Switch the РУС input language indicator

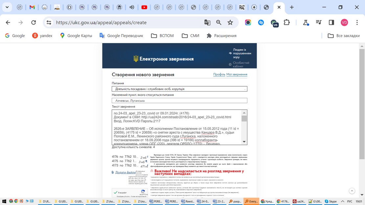click(350, 201)
